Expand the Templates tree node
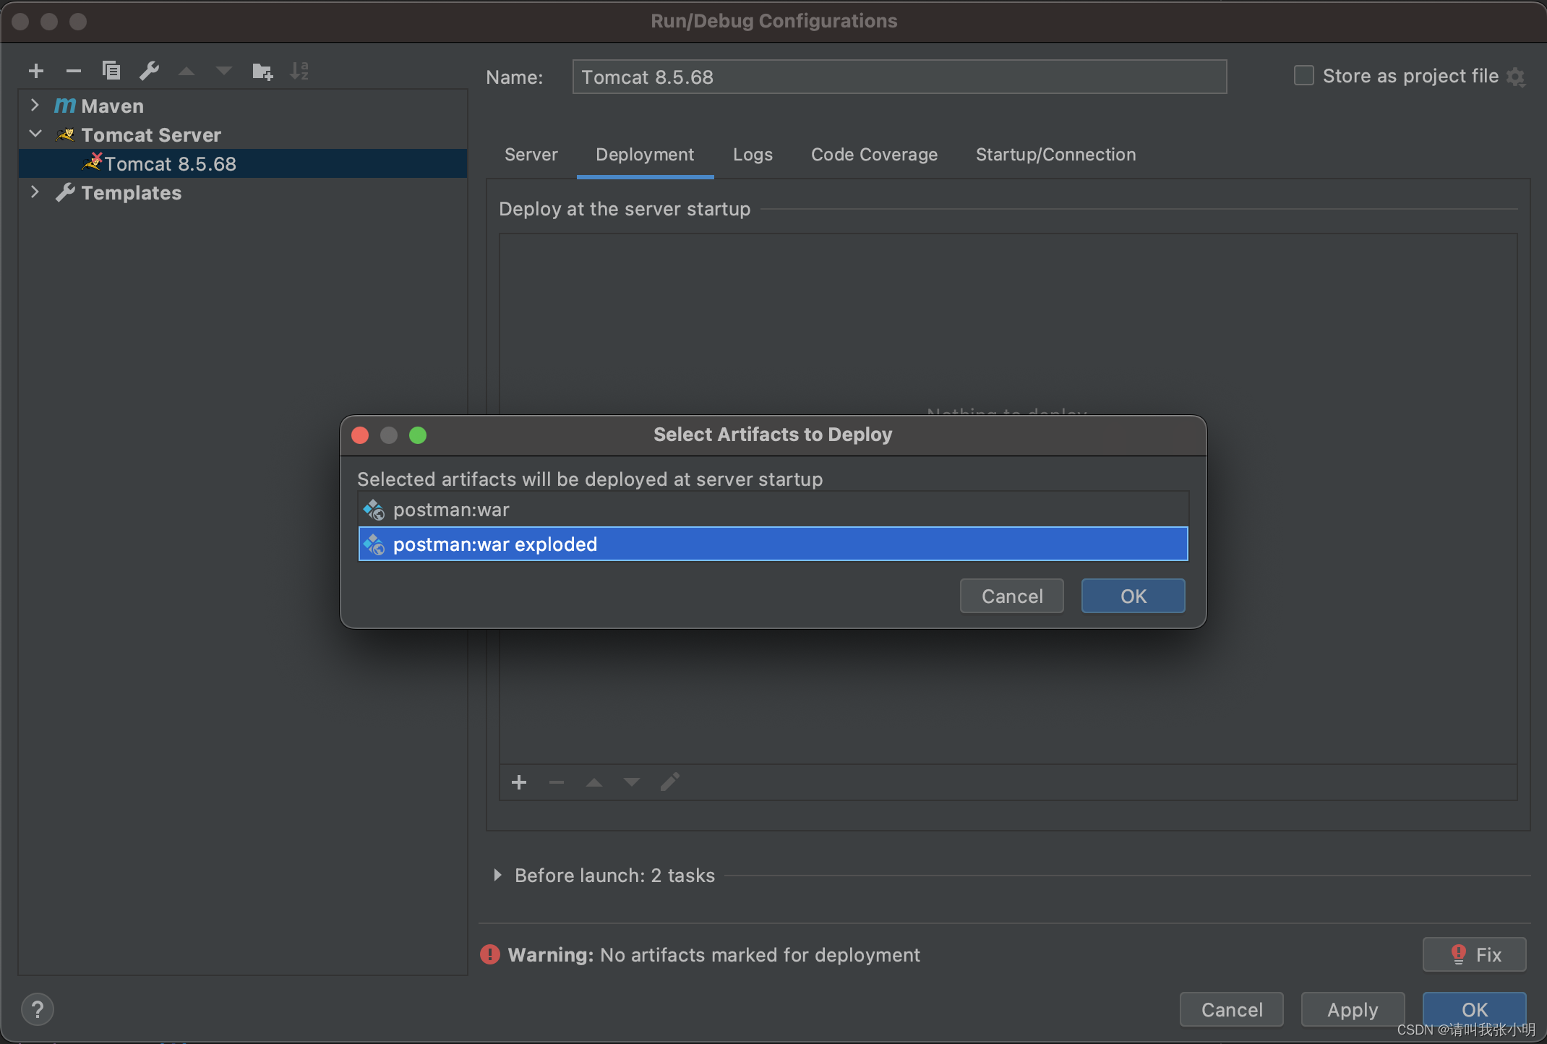This screenshot has width=1547, height=1044. point(35,192)
